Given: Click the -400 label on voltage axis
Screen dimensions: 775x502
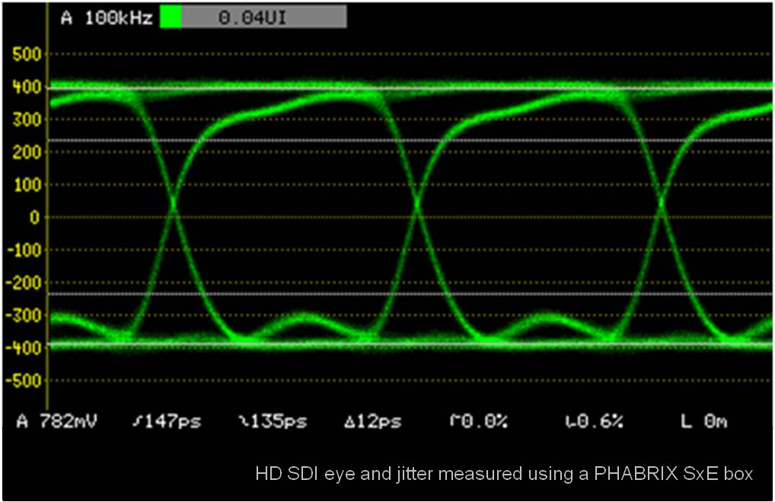Looking at the screenshot, I should point(23,348).
